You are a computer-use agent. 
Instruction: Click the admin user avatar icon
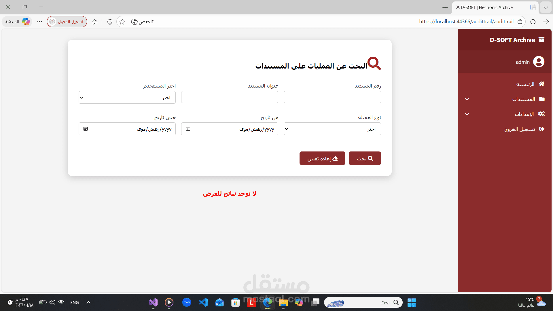539,62
